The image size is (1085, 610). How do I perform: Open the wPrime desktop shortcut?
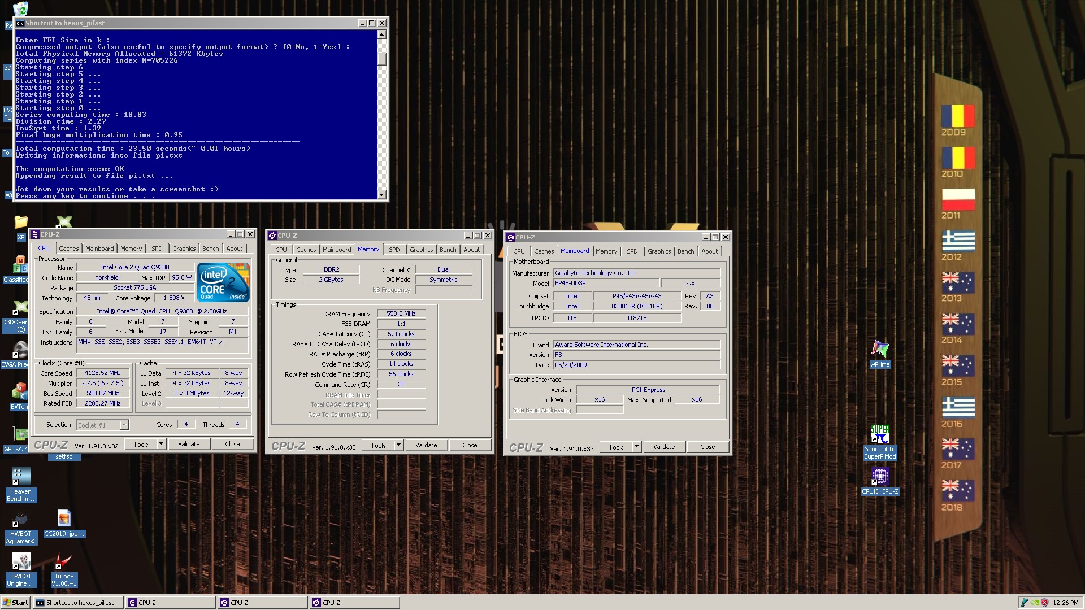880,354
